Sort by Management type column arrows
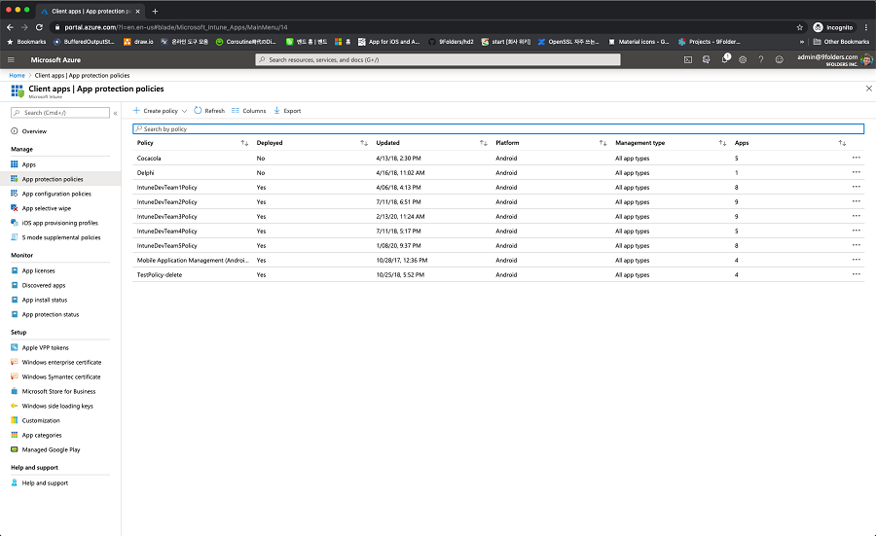This screenshot has width=876, height=536. pyautogui.click(x=722, y=143)
